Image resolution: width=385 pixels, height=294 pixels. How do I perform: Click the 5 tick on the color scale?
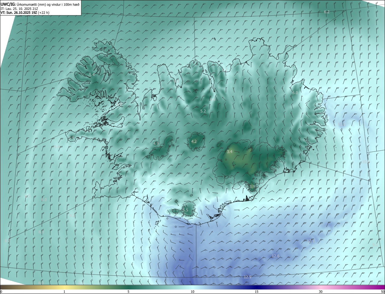[128, 292]
